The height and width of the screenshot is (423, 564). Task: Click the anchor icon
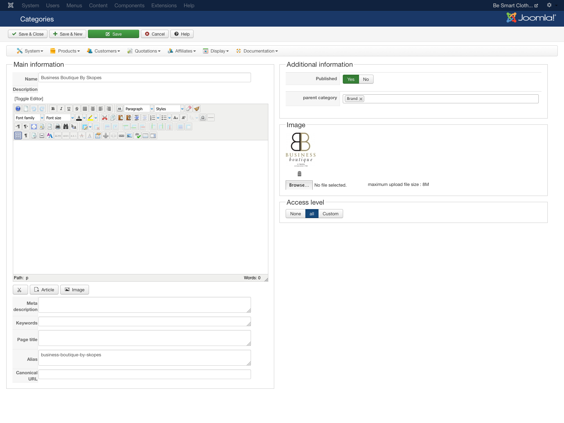[x=106, y=136]
